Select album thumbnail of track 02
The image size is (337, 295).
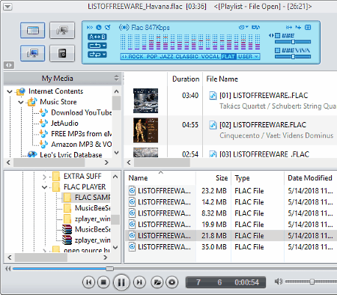145,130
